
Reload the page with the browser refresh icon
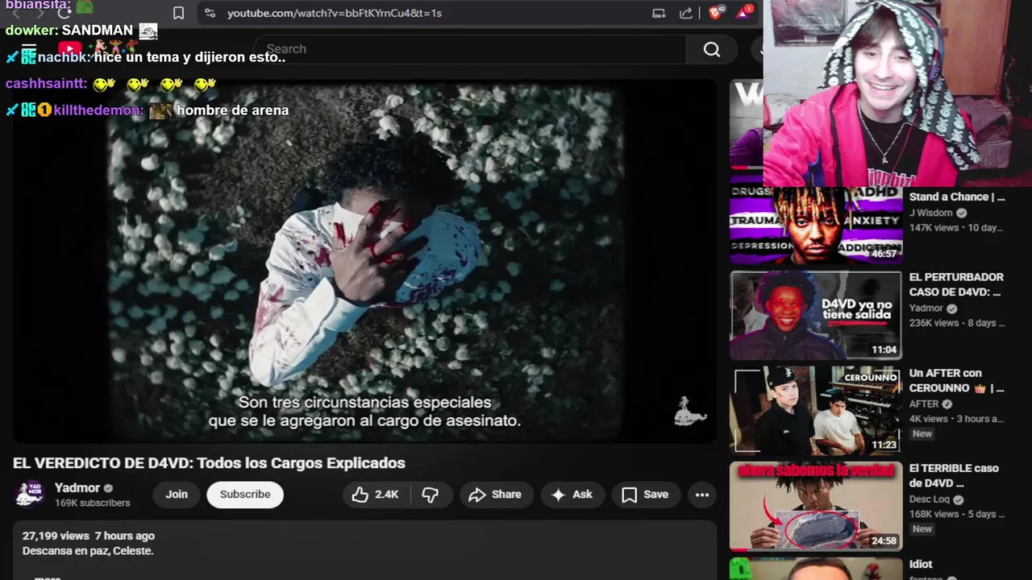64,13
